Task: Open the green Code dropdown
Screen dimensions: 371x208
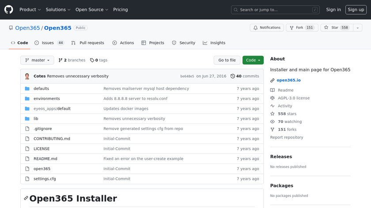Action: tap(253, 60)
